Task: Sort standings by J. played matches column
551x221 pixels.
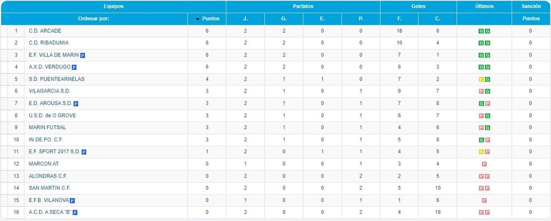Action: click(x=245, y=19)
